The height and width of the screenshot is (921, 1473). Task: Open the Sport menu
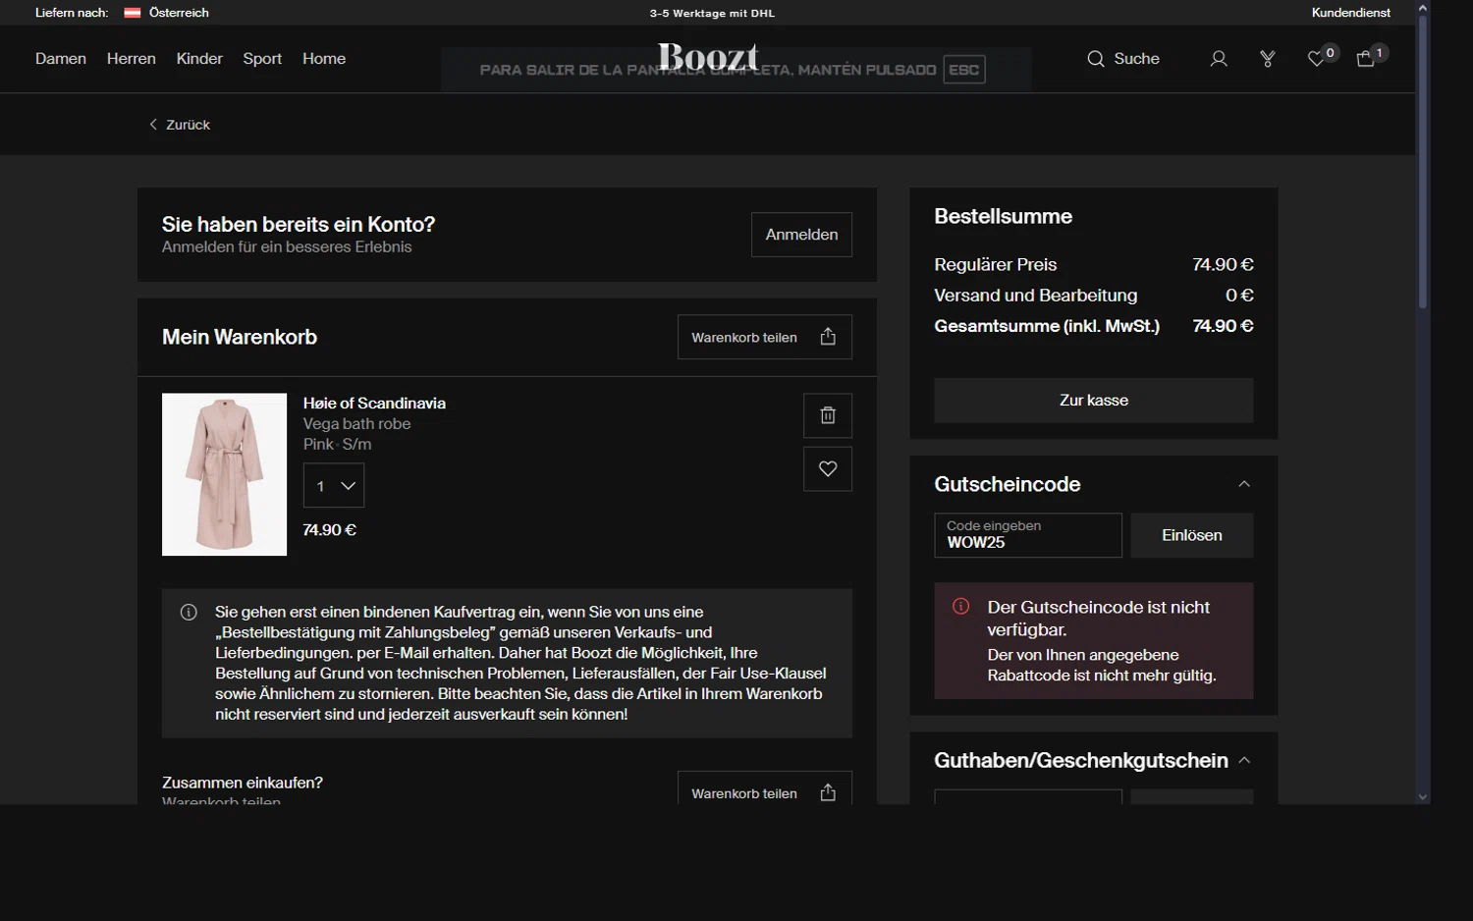click(262, 59)
